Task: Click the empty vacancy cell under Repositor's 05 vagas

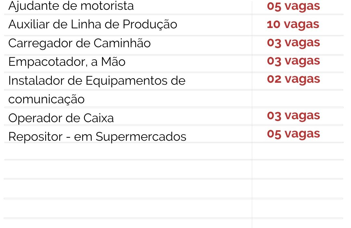Action: tap(297, 151)
